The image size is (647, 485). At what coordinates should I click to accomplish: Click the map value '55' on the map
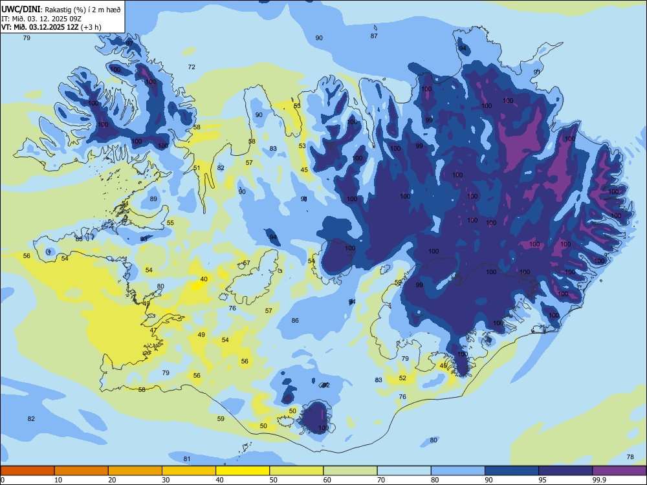point(170,222)
